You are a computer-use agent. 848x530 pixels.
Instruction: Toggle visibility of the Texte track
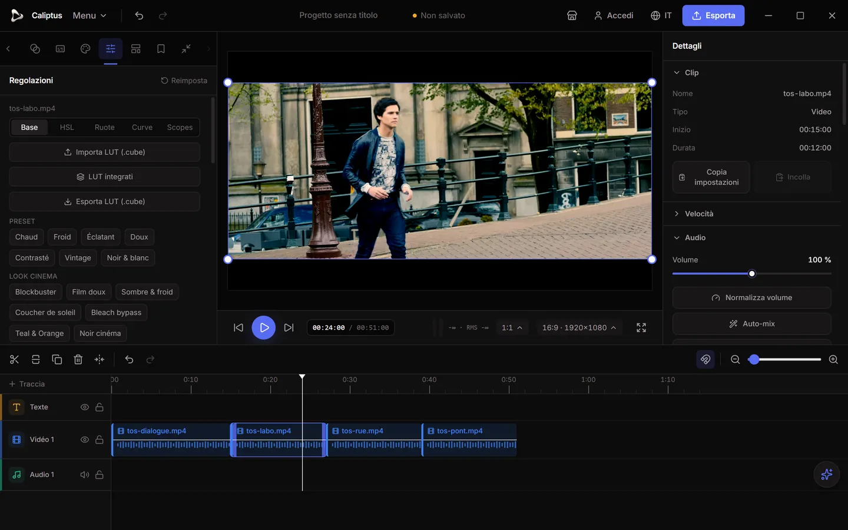click(85, 407)
